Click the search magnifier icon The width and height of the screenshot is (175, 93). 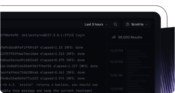(x=115, y=24)
